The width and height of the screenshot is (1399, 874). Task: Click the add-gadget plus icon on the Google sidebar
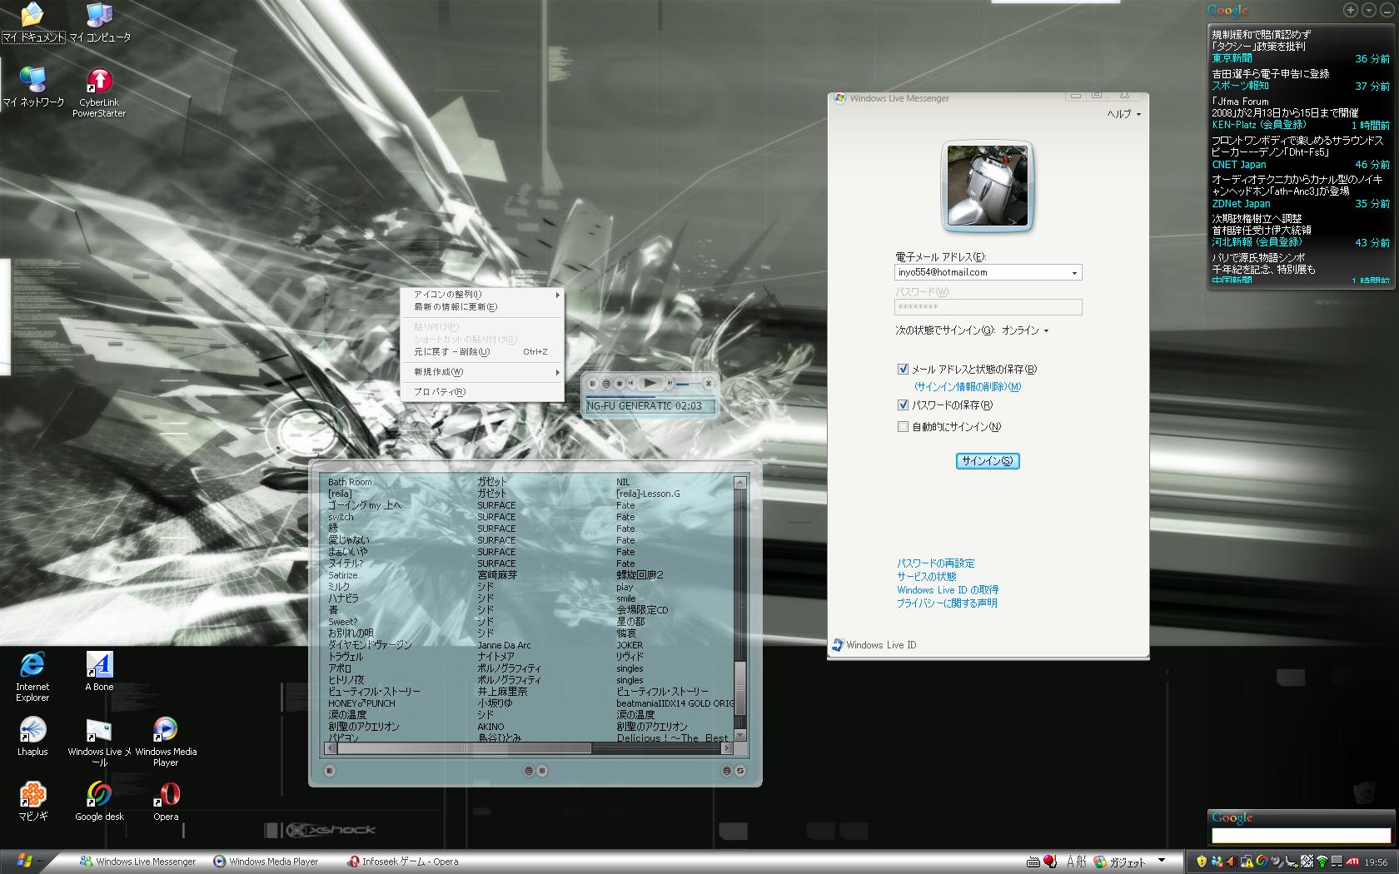tap(1351, 10)
